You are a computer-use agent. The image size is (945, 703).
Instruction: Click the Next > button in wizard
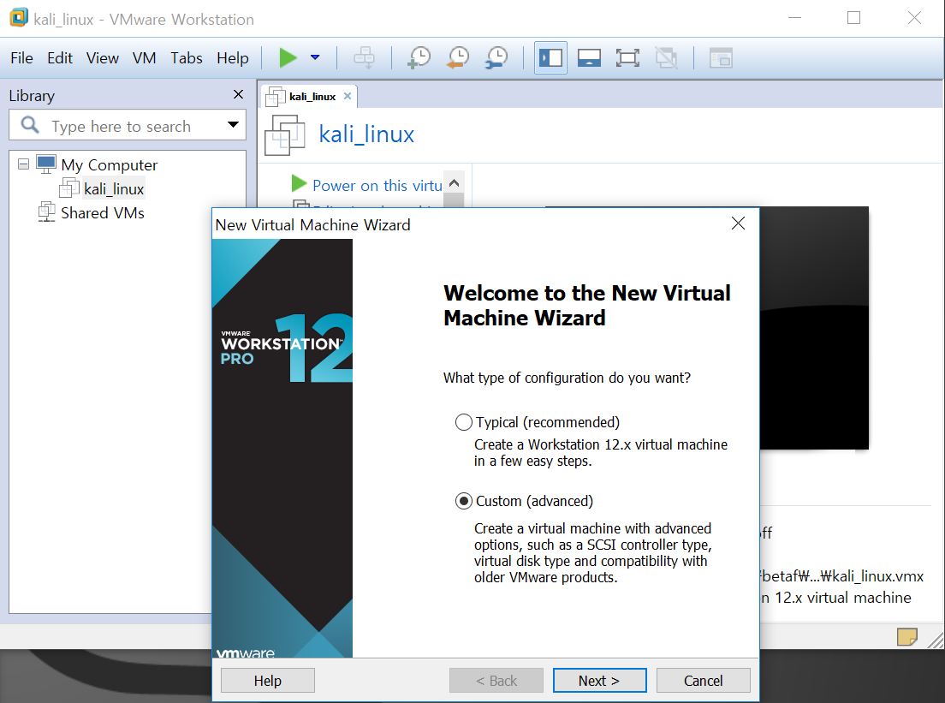600,681
